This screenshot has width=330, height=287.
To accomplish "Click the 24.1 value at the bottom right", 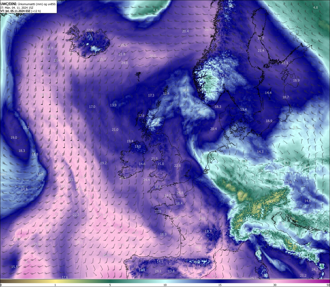I will click(x=315, y=269).
